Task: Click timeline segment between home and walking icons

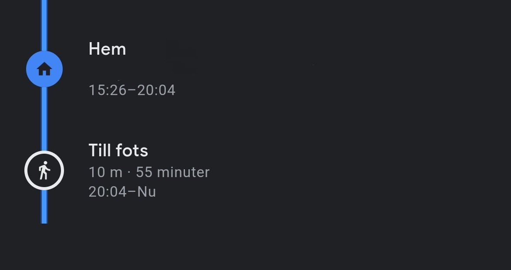Action: pos(44,119)
